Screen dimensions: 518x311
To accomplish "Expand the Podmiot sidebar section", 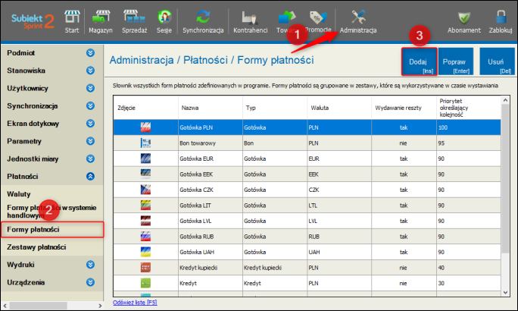I will [x=90, y=53].
